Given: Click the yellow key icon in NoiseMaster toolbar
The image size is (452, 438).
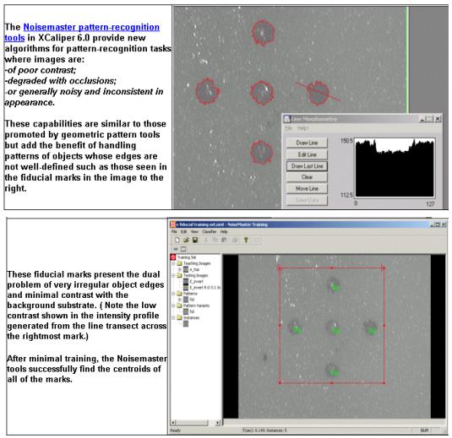Looking at the screenshot, I should tap(246, 240).
